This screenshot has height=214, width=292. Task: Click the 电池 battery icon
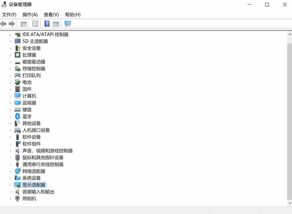click(x=18, y=82)
